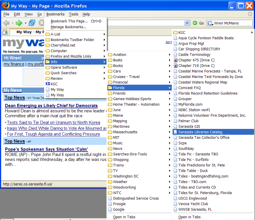
Task: Click the Sarasota Libraries Catalog bookmark
Action: [213, 132]
